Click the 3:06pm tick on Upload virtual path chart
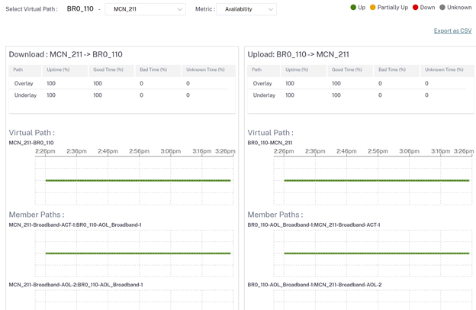The width and height of the screenshot is (476, 310). click(409, 151)
